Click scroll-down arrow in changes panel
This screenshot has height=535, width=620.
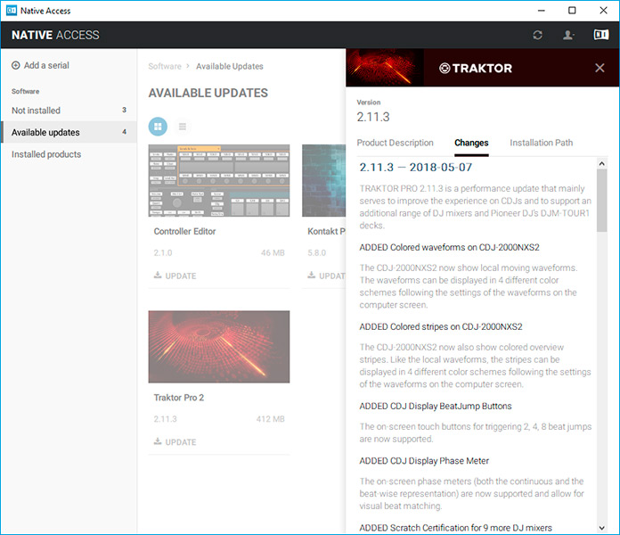[601, 528]
